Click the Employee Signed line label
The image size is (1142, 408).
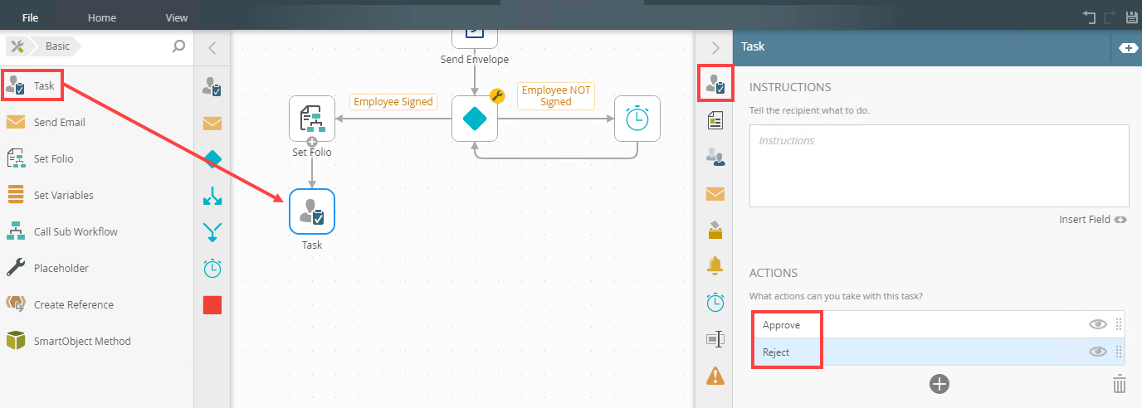coord(393,102)
